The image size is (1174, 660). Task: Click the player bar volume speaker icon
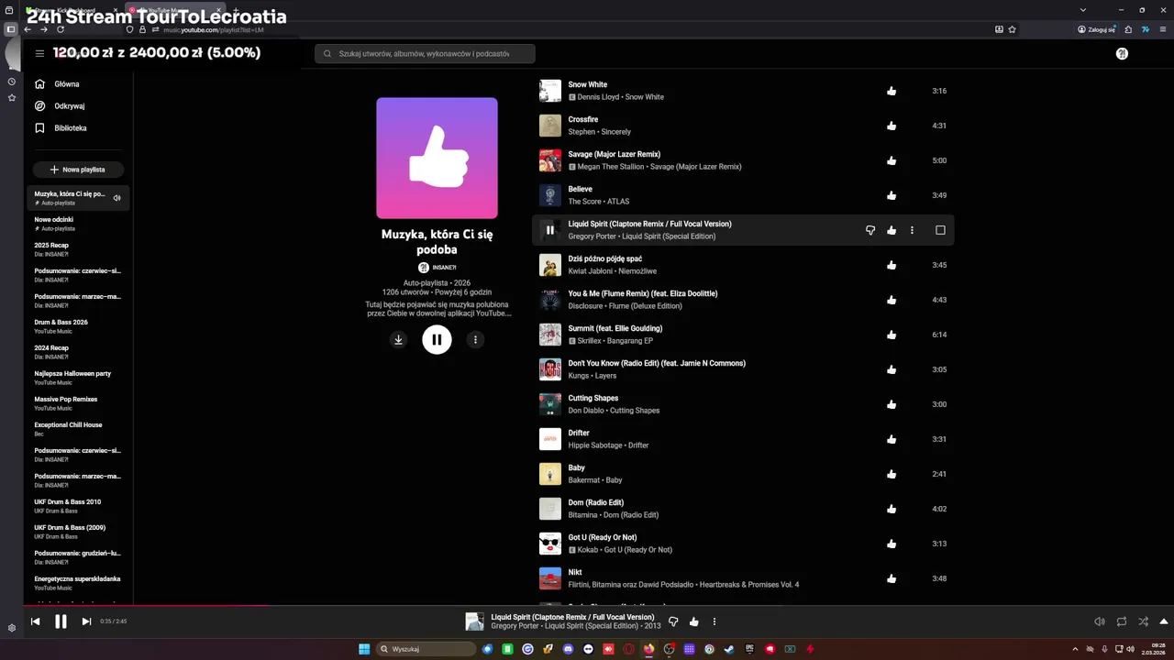pyautogui.click(x=1100, y=621)
